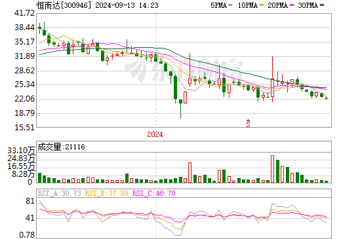Click the RSI_A:30.73 indicator label

59,193
